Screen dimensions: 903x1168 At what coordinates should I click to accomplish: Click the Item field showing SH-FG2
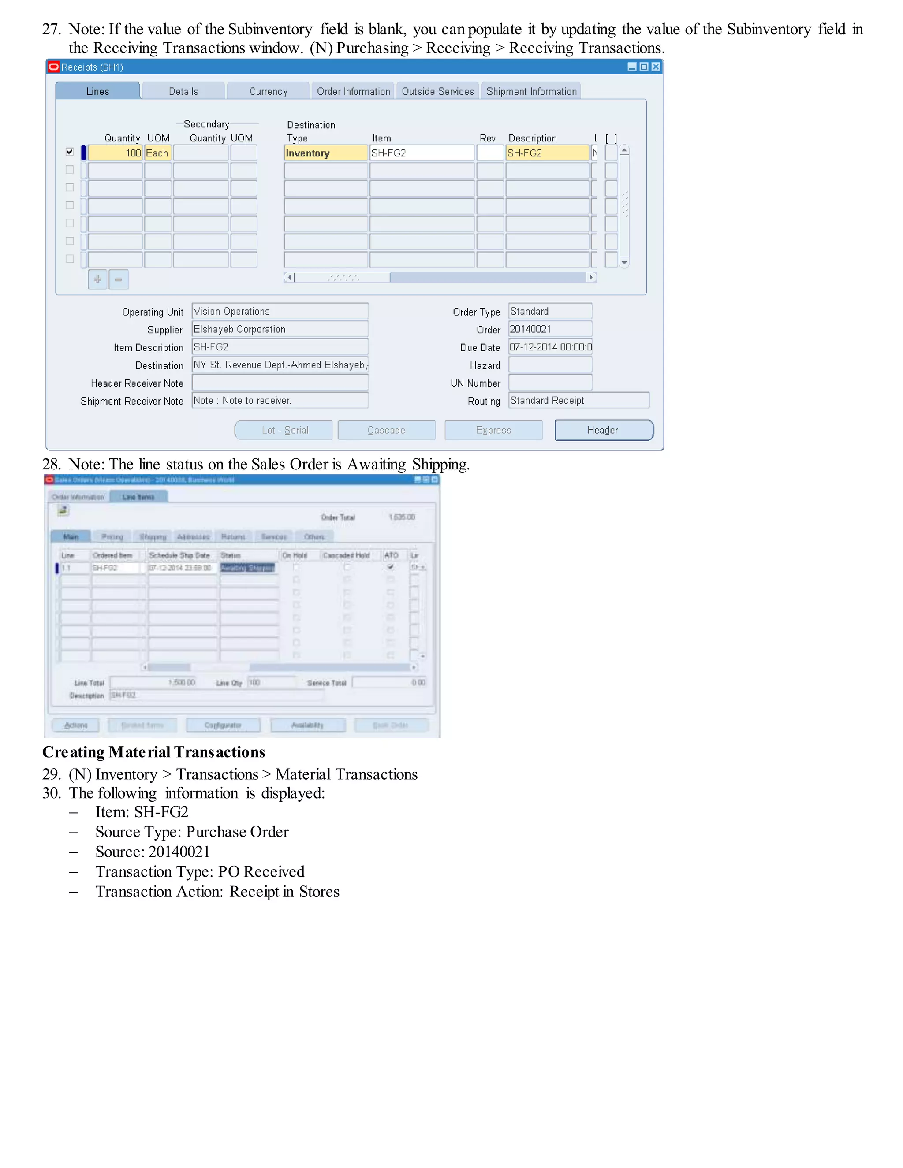tap(422, 153)
